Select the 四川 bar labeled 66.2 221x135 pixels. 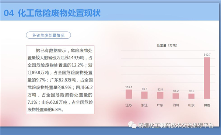tap(176, 96)
